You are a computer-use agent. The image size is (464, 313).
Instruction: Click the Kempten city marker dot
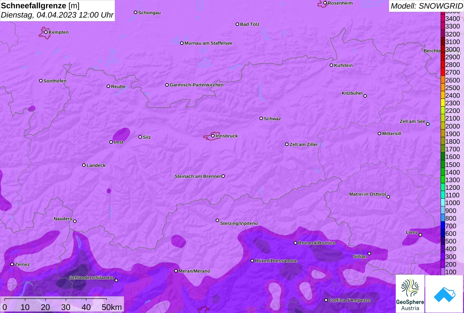click(x=46, y=32)
